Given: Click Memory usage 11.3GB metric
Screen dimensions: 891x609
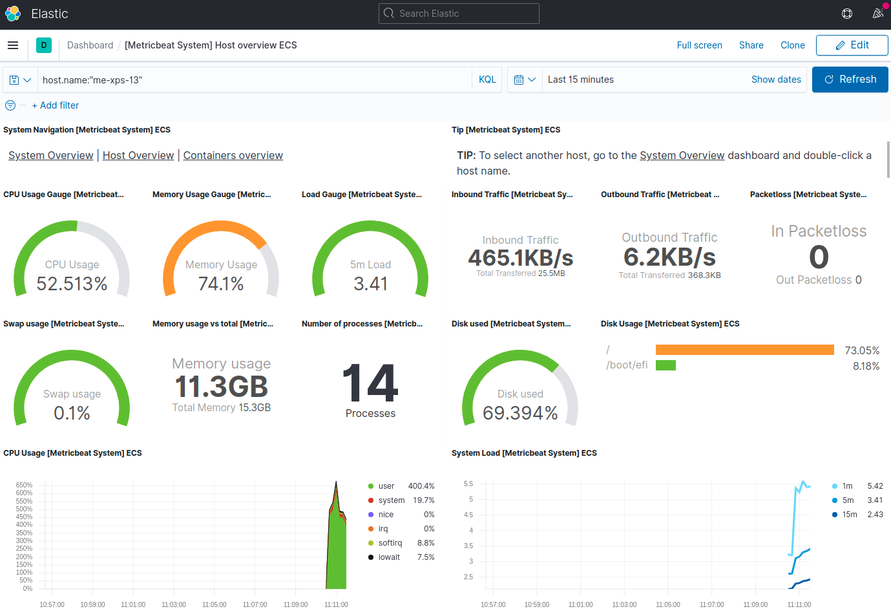Looking at the screenshot, I should tap(222, 387).
